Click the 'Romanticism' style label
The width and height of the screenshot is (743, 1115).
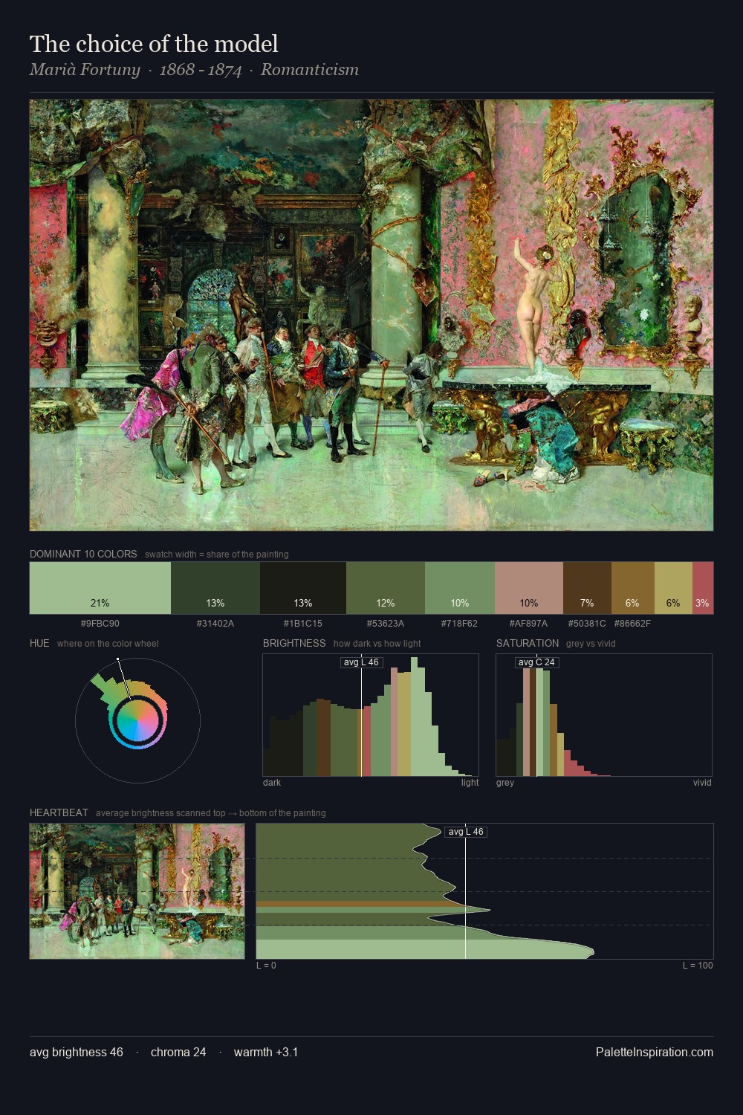pos(310,70)
